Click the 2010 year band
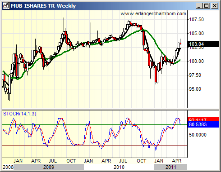Viewport: 221px width, 172px height. (119, 167)
